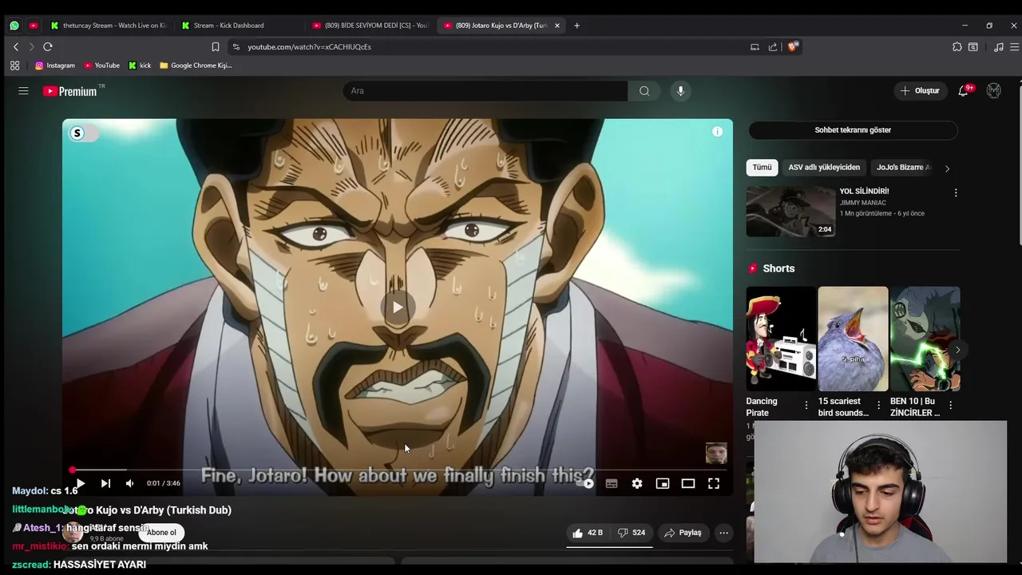Open YouTube notifications bell
Image resolution: width=1022 pixels, height=575 pixels.
point(963,91)
